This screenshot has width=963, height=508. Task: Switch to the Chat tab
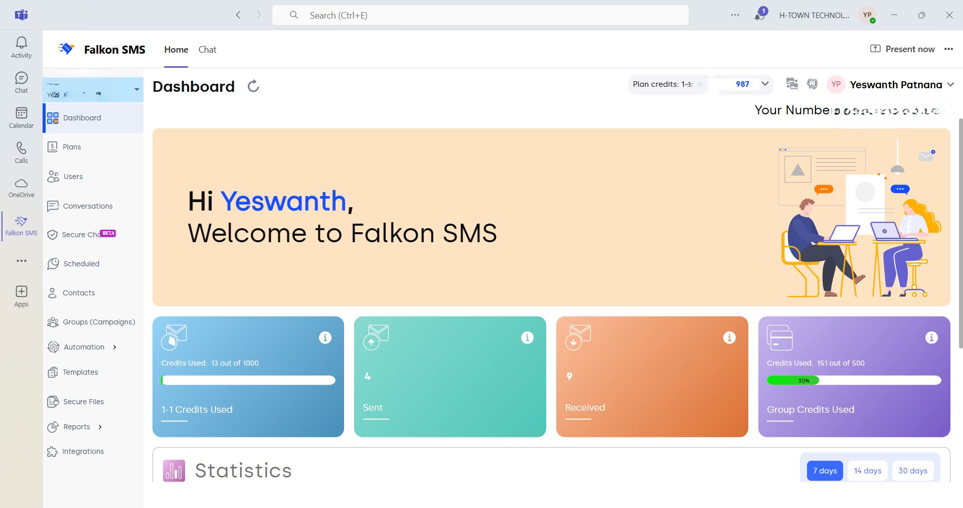pos(207,50)
